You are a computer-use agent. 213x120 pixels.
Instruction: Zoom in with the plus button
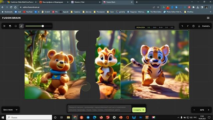click(x=209, y=110)
